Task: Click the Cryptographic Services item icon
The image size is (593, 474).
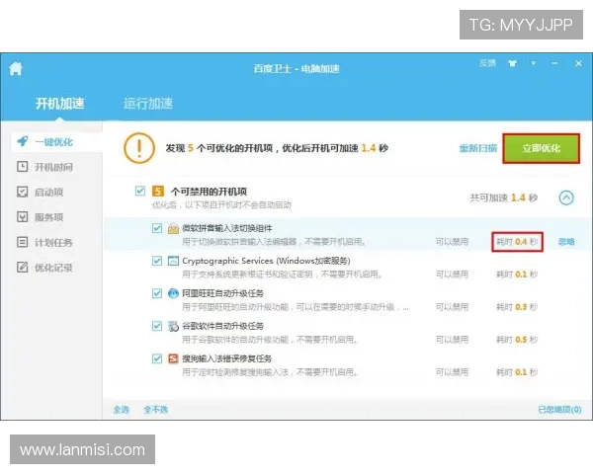Action: tap(173, 261)
